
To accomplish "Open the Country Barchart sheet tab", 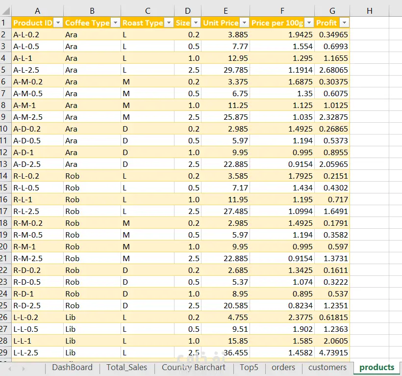I will tap(194, 367).
